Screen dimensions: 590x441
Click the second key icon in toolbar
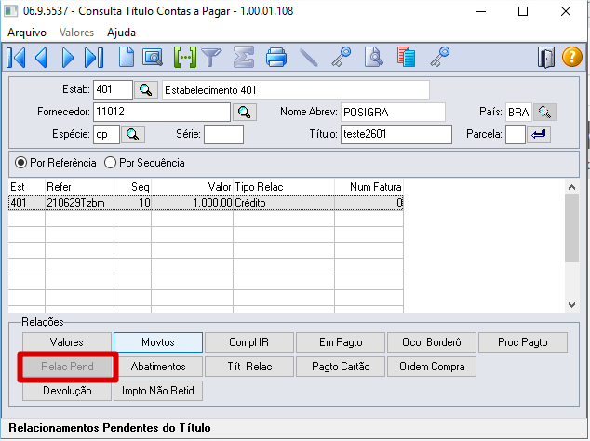click(x=439, y=57)
